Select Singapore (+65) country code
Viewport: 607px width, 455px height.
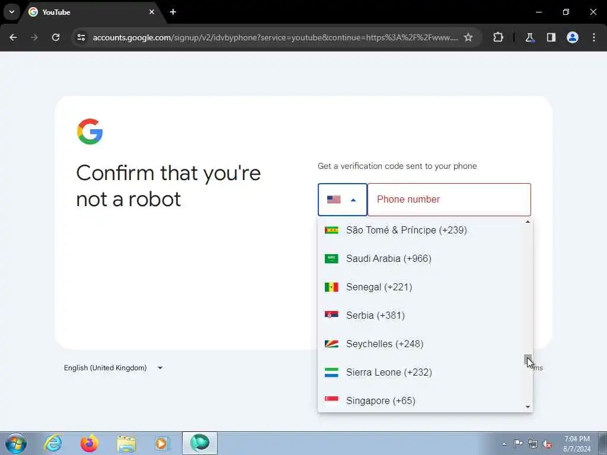pyautogui.click(x=421, y=400)
